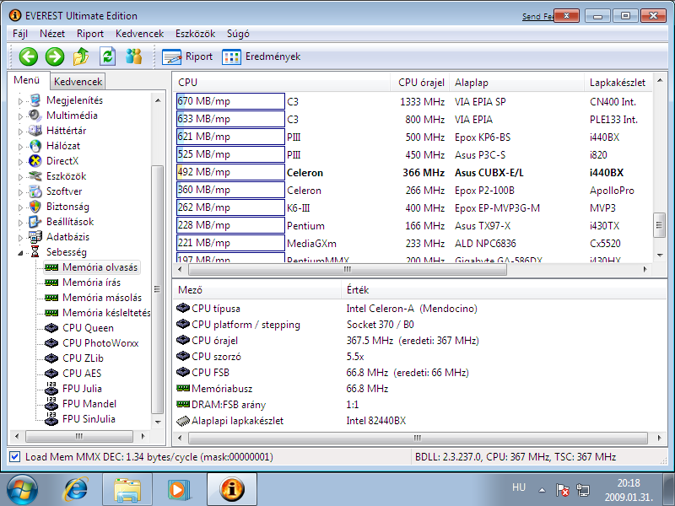
Task: Open Internet Explorer from the taskbar
Action: pos(76,490)
